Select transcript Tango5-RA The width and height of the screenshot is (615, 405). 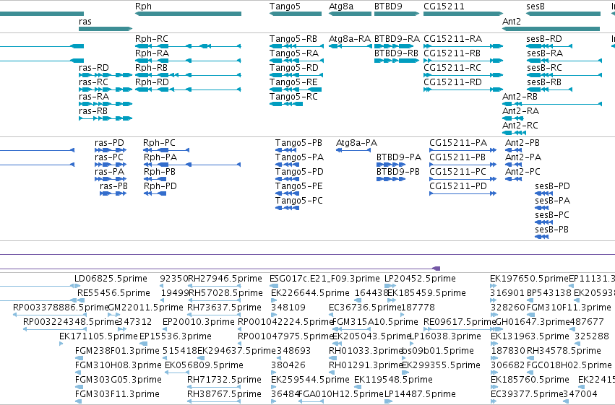[294, 53]
